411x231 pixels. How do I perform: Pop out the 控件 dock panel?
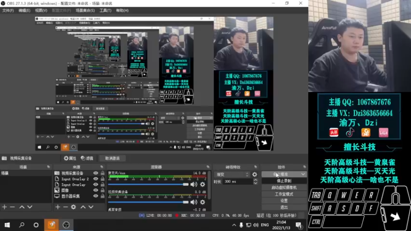(304, 167)
